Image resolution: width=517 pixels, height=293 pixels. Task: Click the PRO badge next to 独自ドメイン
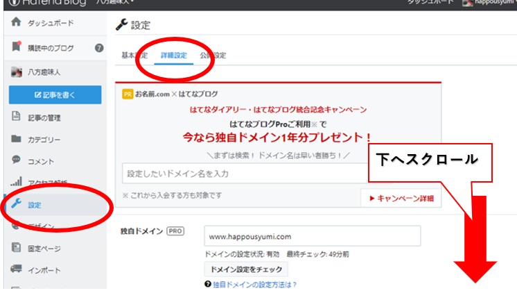point(175,231)
